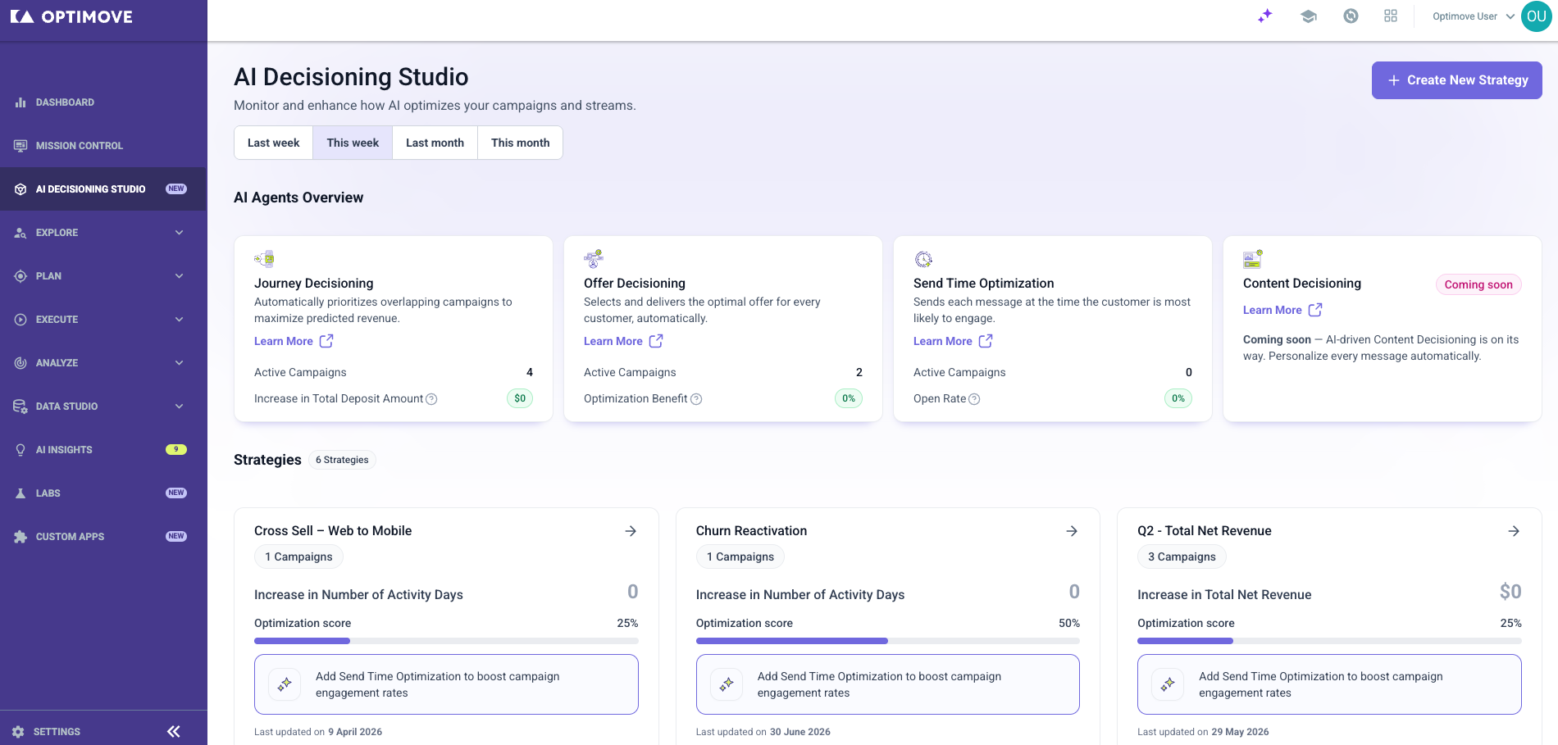Expand the Plan menu chevron
Screen dimensions: 1558x745
pyautogui.click(x=179, y=276)
